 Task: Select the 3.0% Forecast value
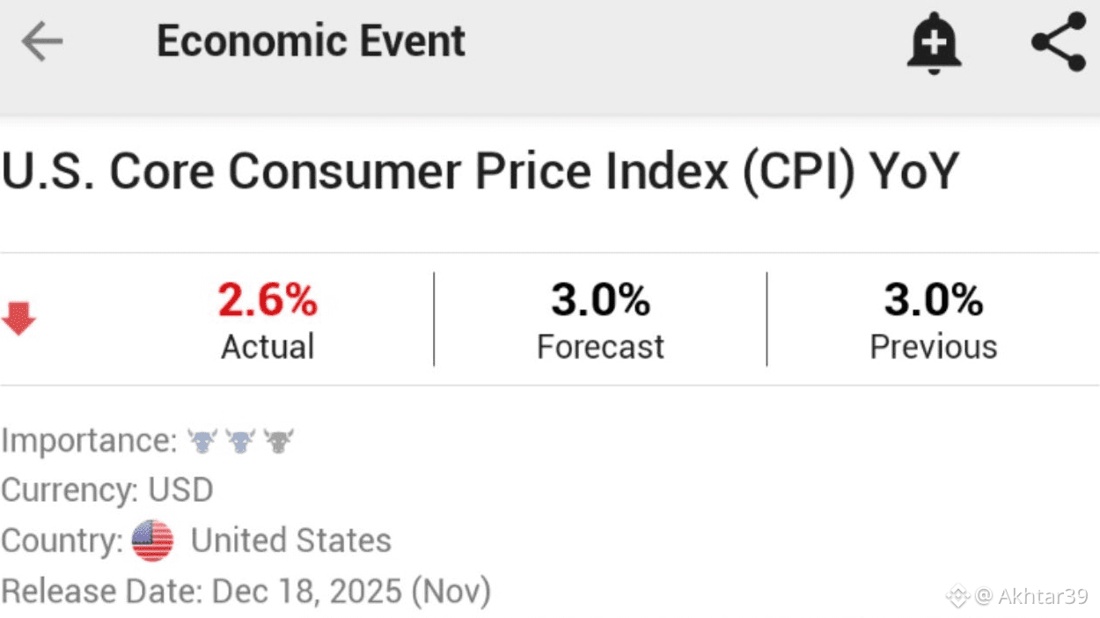coord(600,301)
